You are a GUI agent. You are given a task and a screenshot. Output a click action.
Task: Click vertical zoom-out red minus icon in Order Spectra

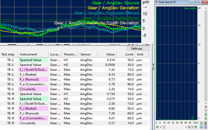click(206, 110)
